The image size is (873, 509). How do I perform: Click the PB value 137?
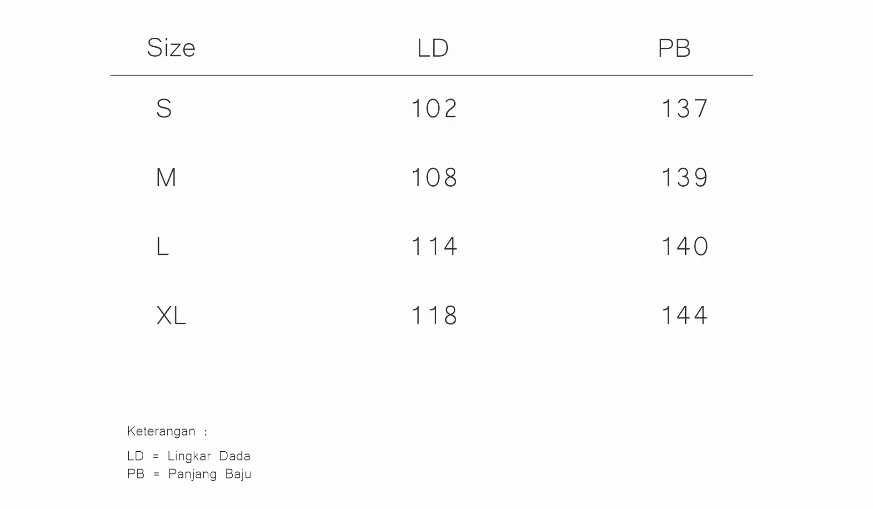[x=684, y=109]
